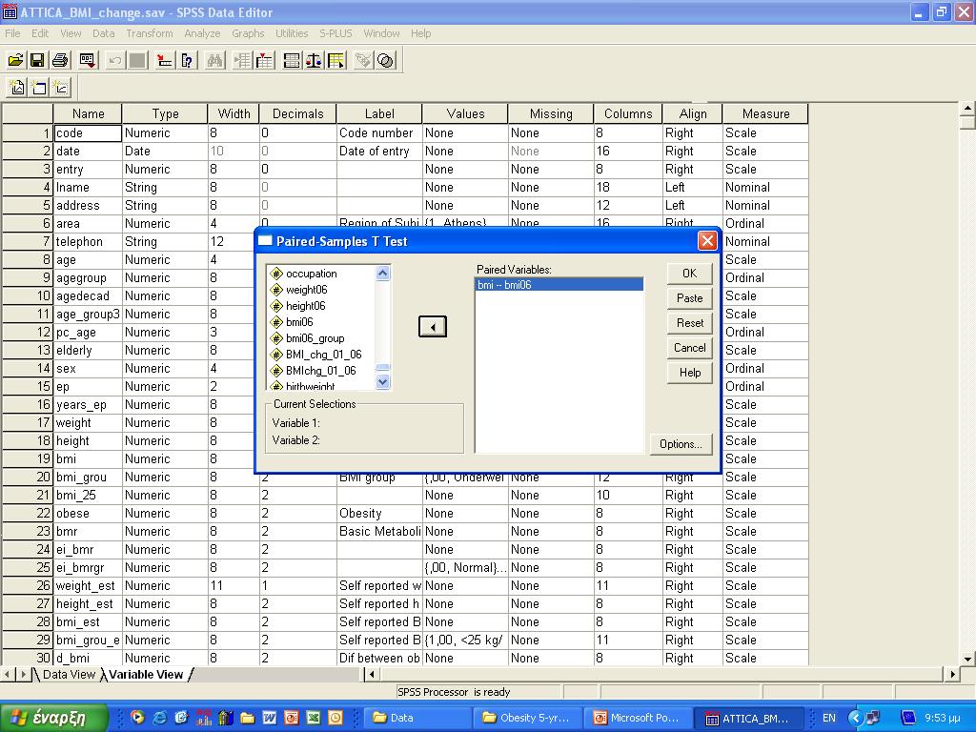The image size is (976, 732).
Task: Click the Greek Start button on the taskbar
Action: pos(54,718)
